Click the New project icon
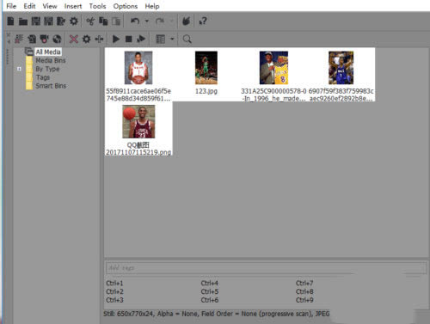This screenshot has width=430, height=324. (10, 21)
